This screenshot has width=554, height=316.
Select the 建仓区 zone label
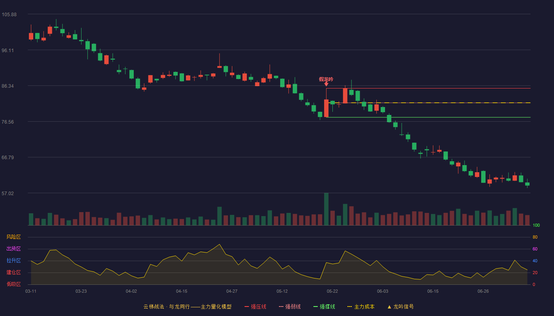[x=13, y=273]
